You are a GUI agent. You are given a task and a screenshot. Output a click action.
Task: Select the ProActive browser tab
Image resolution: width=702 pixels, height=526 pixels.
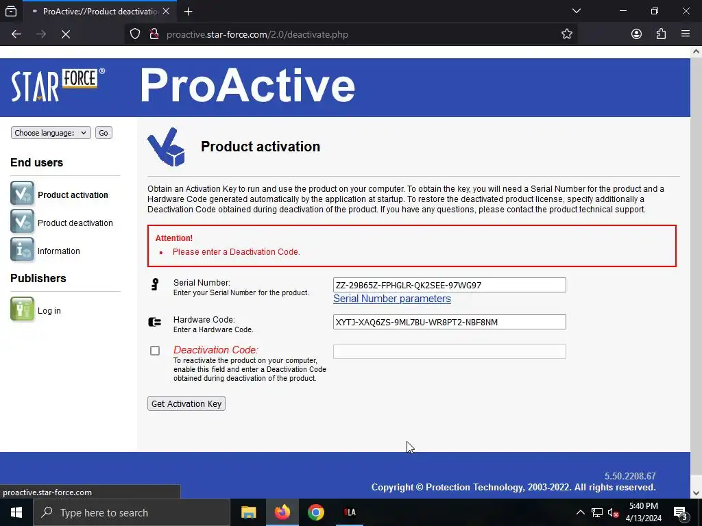pos(100,11)
